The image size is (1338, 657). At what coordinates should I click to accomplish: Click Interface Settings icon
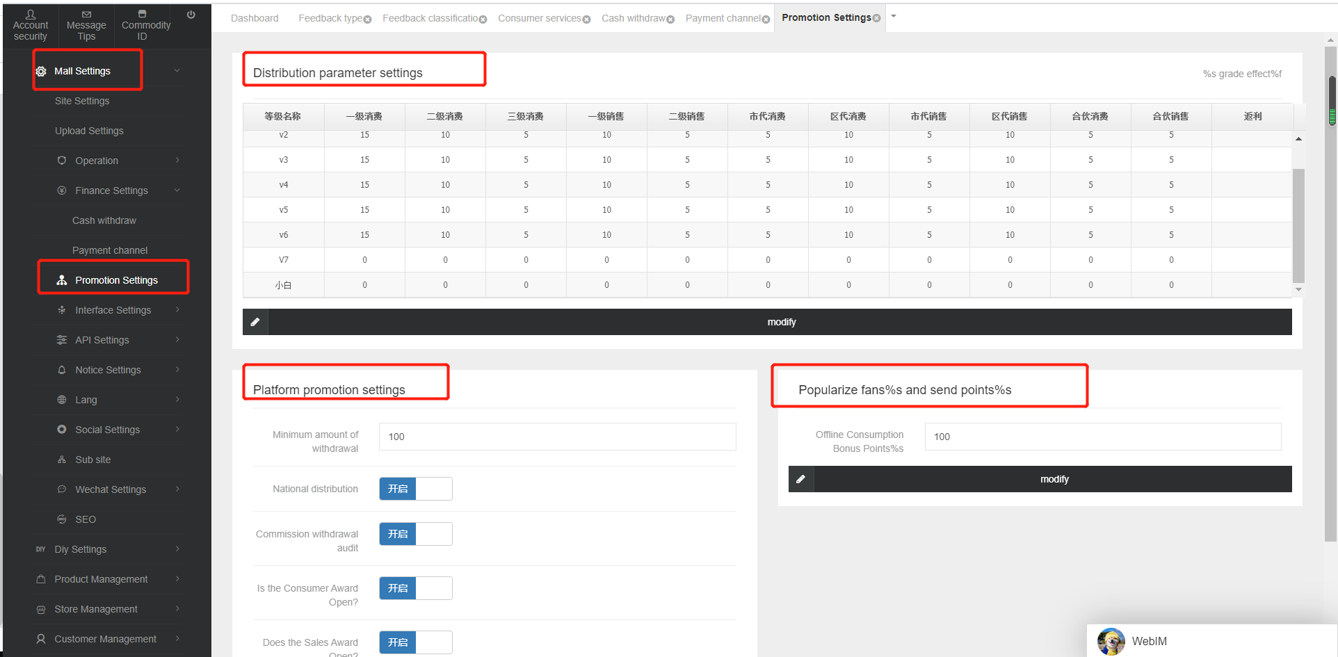point(62,310)
